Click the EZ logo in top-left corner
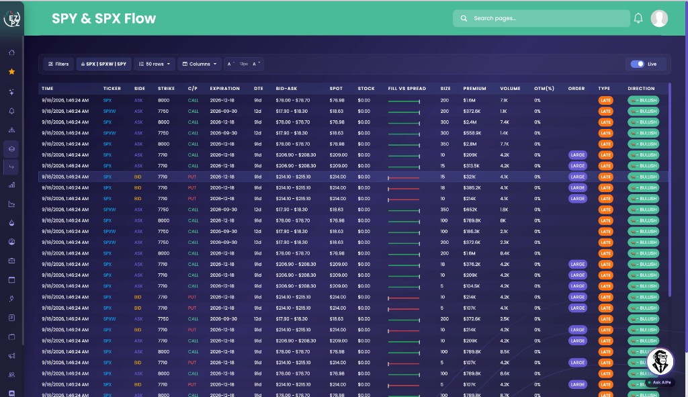 click(12, 18)
